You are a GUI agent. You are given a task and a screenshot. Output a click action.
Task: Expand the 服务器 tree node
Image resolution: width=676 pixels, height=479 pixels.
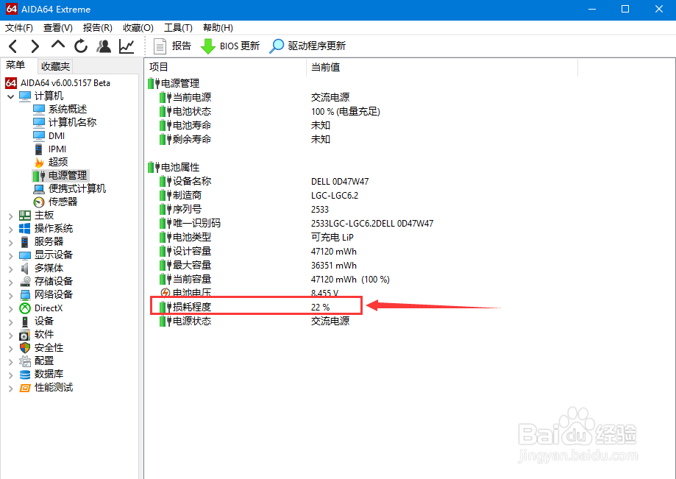(x=11, y=242)
